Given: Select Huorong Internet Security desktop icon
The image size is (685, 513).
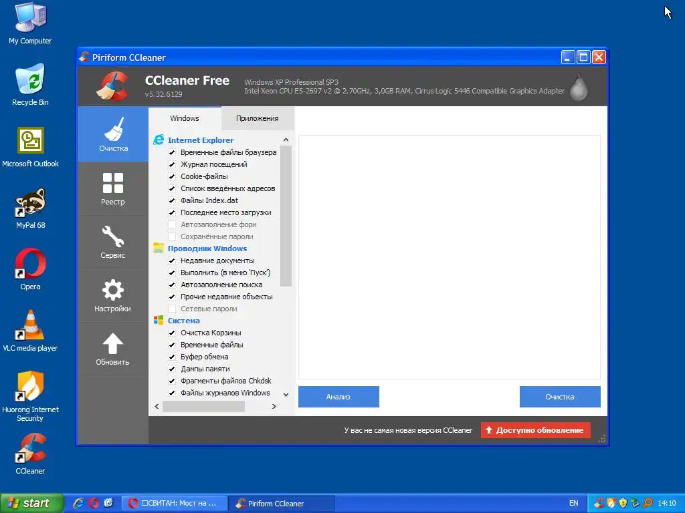Looking at the screenshot, I should (30, 396).
